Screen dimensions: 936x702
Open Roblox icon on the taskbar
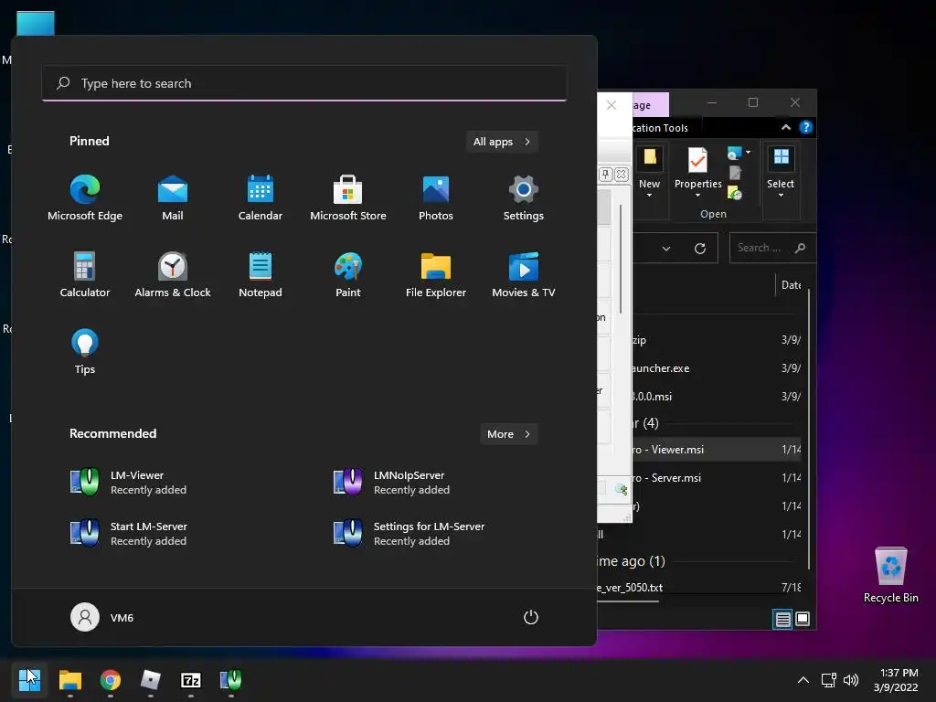(151, 680)
